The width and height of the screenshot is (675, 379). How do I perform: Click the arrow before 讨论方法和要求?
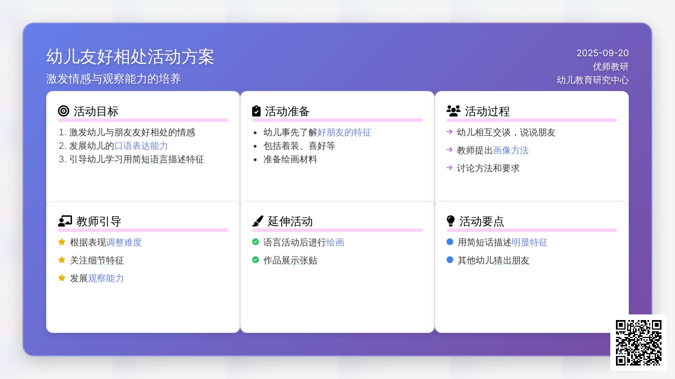coord(449,168)
